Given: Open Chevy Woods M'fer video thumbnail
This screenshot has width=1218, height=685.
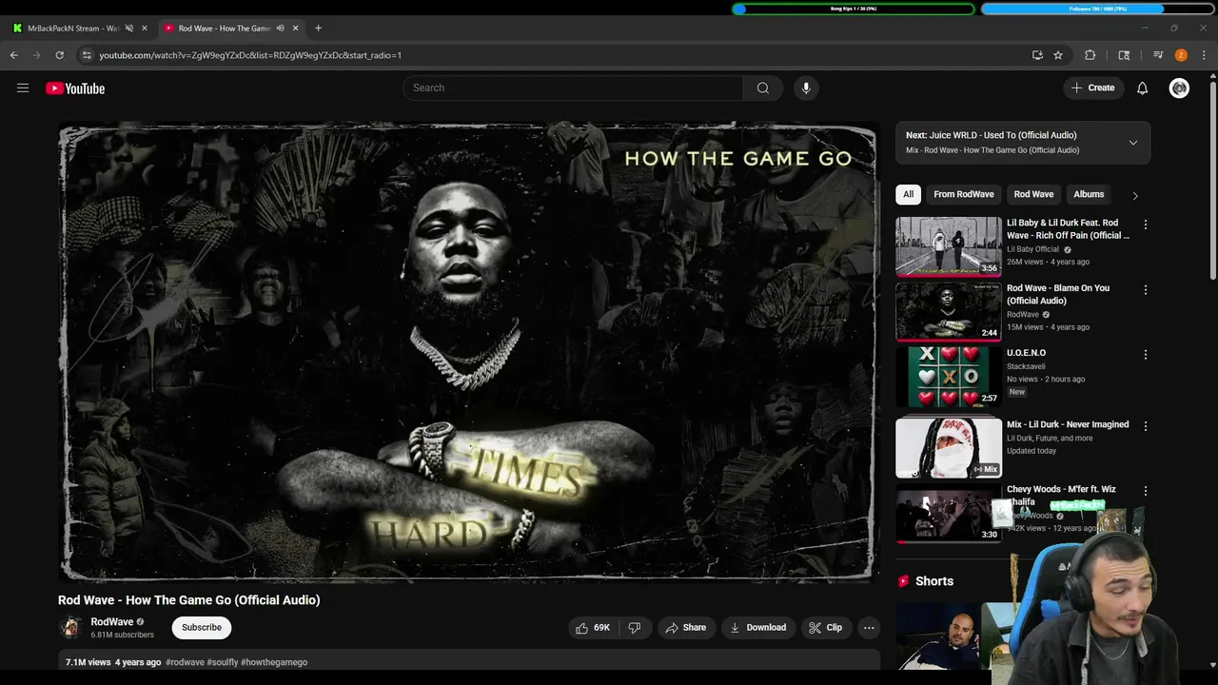Looking at the screenshot, I should tap(949, 516).
